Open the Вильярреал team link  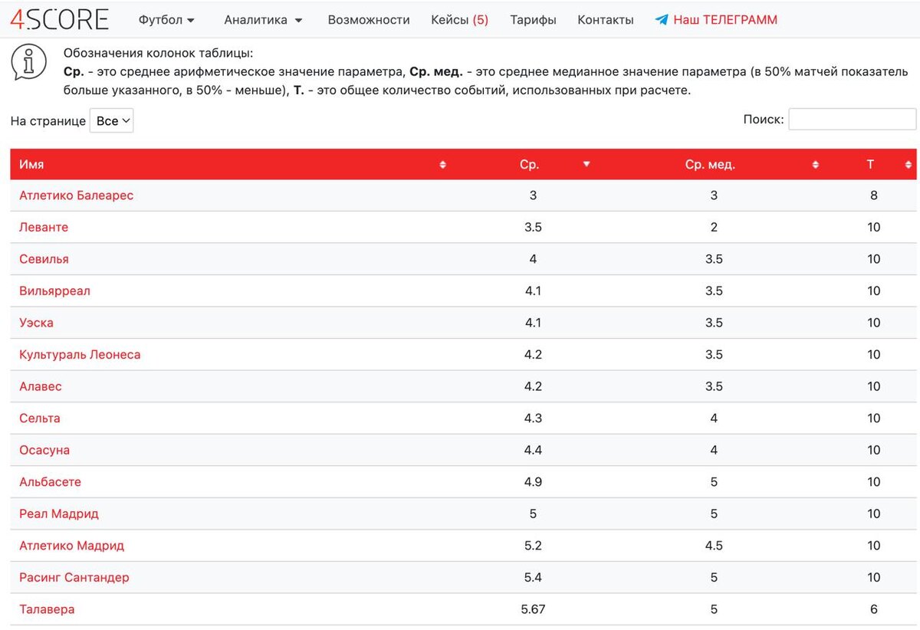coord(54,291)
